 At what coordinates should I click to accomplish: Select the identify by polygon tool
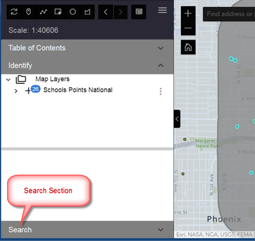[87, 12]
